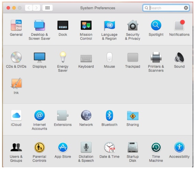Open the Dock preferences icon

pos(63,25)
